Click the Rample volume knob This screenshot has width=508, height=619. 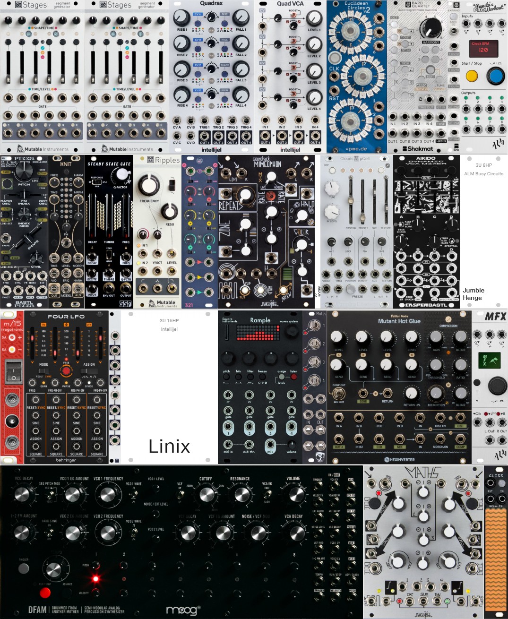click(292, 444)
